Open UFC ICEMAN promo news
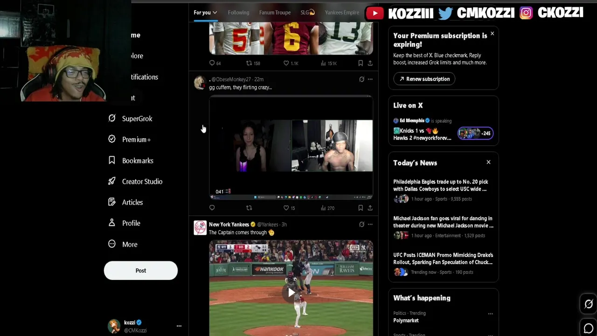Viewport: 597px width, 336px height. click(x=444, y=263)
